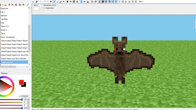The width and height of the screenshot is (196, 110).
Task: Select the 'Steve' skin
Action: (3, 34)
